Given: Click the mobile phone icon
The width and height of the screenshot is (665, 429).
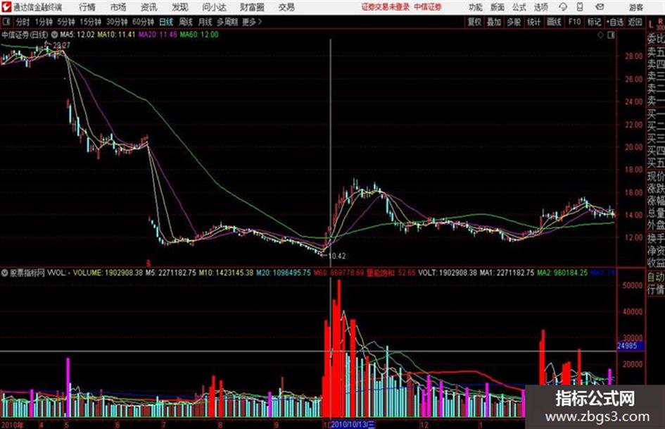Looking at the screenshot, I should tap(580, 7).
